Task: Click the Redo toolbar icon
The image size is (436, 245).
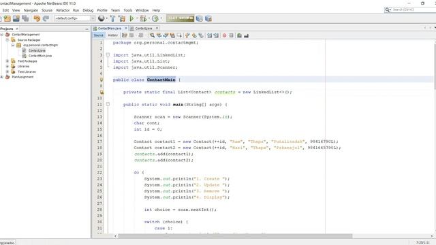Action: (x=46, y=18)
